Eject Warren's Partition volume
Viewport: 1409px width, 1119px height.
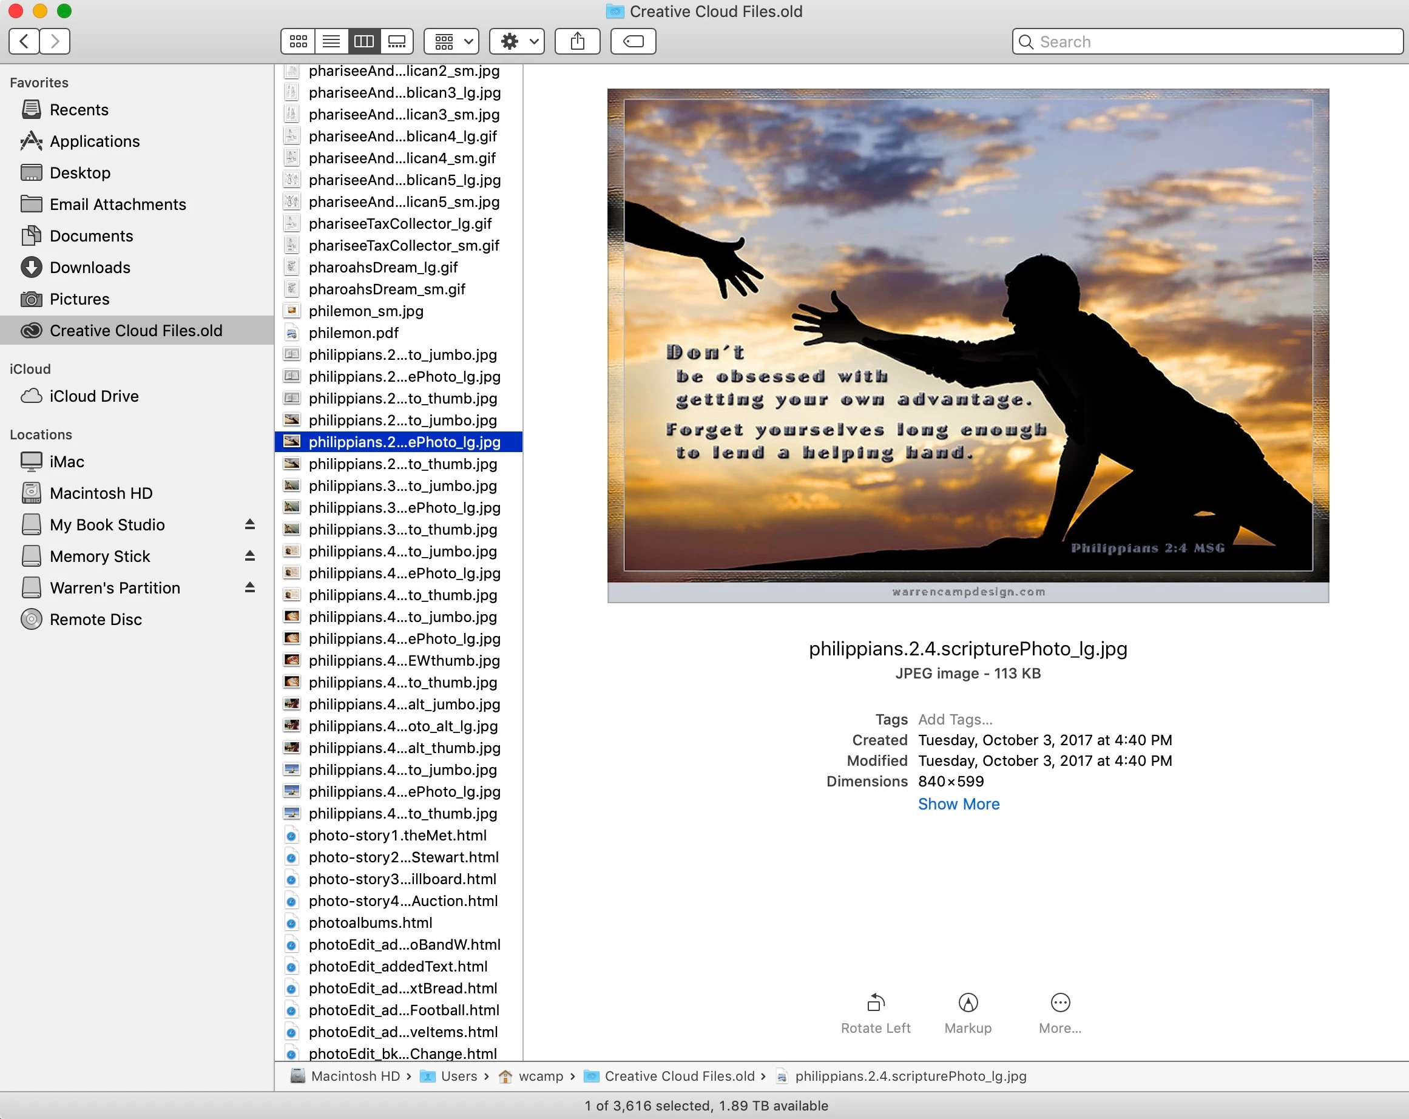click(249, 587)
